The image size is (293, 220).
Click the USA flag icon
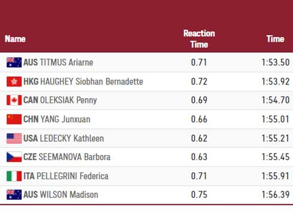[14, 138]
